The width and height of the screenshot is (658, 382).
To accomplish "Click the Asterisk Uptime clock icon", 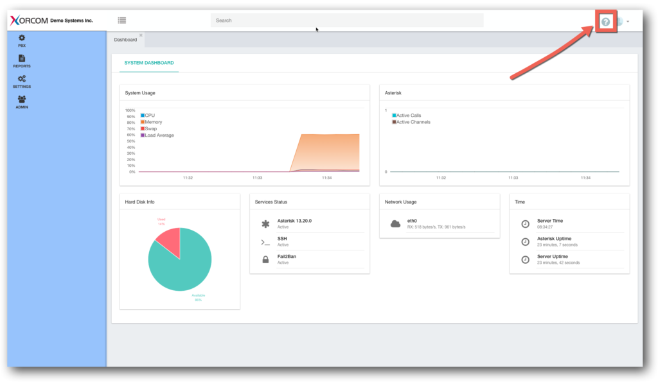I will pos(526,242).
